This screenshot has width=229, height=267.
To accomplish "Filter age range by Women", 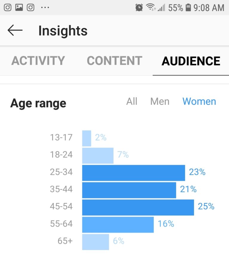I will tap(199, 101).
